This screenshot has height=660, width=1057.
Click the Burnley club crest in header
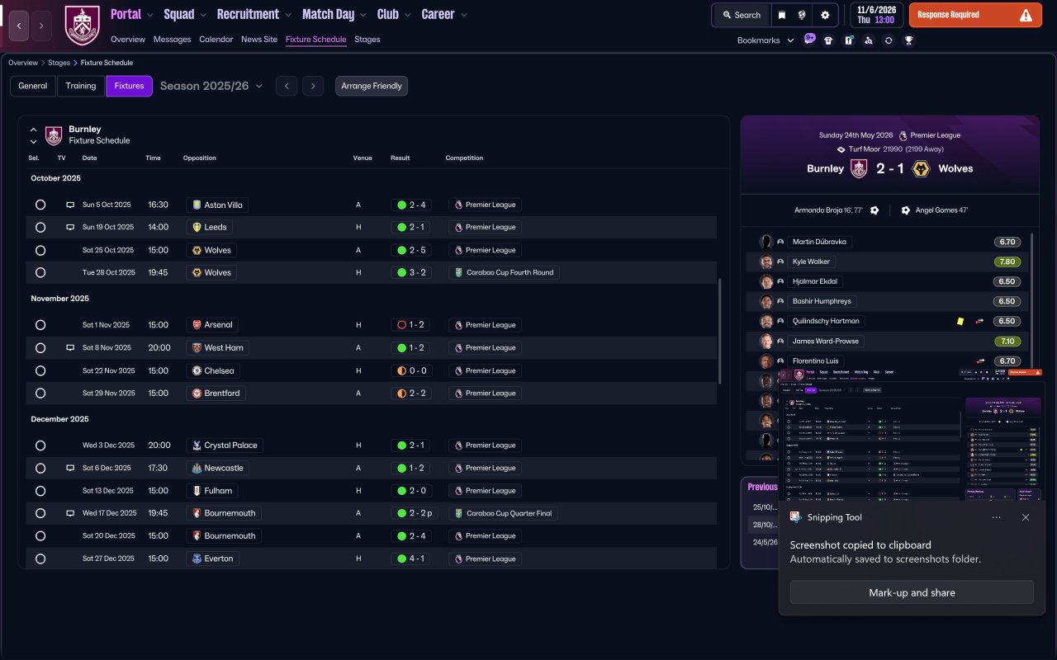[x=82, y=26]
